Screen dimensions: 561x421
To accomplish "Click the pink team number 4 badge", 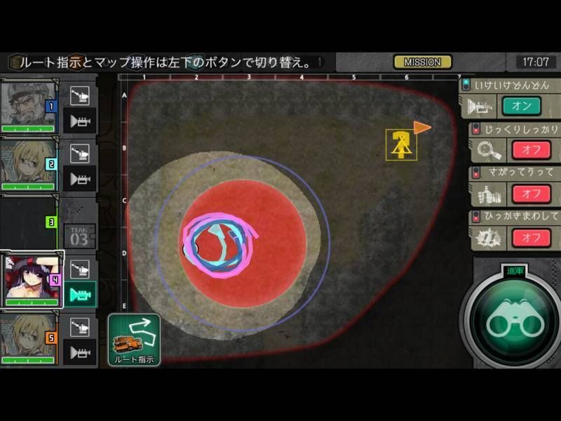I will pos(55,279).
